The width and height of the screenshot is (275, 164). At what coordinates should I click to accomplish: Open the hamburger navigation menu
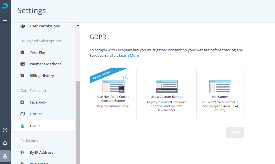point(5,21)
